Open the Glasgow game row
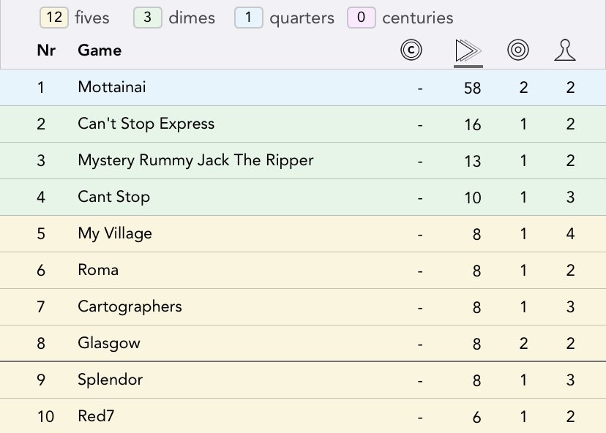 pos(303,343)
